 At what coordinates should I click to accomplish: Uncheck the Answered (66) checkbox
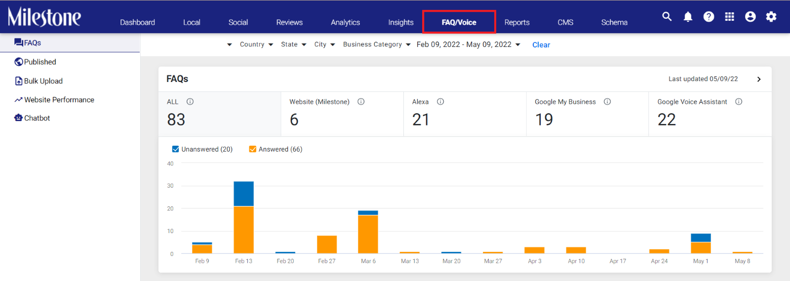[252, 149]
